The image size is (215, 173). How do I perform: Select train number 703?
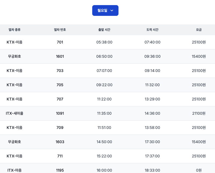pos(60,71)
